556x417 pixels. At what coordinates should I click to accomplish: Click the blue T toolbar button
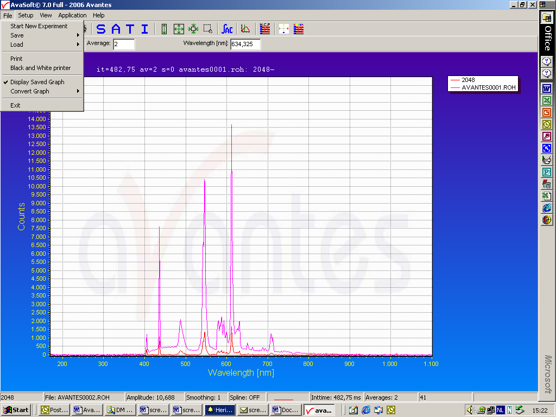point(130,29)
